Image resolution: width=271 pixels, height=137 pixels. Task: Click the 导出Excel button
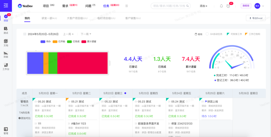tap(256, 18)
